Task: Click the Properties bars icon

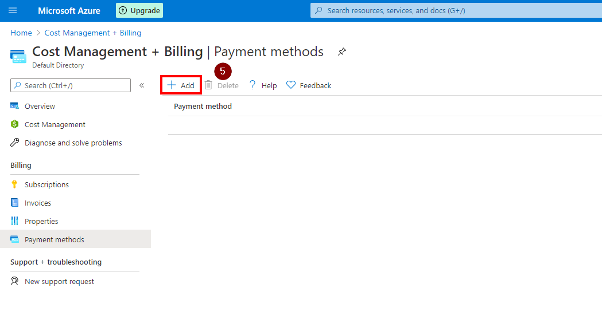Action: 14,221
